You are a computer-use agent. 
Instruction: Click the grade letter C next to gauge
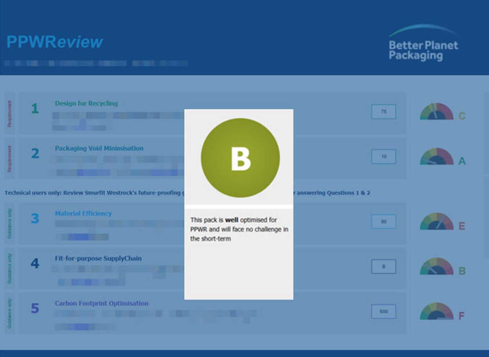[462, 116]
